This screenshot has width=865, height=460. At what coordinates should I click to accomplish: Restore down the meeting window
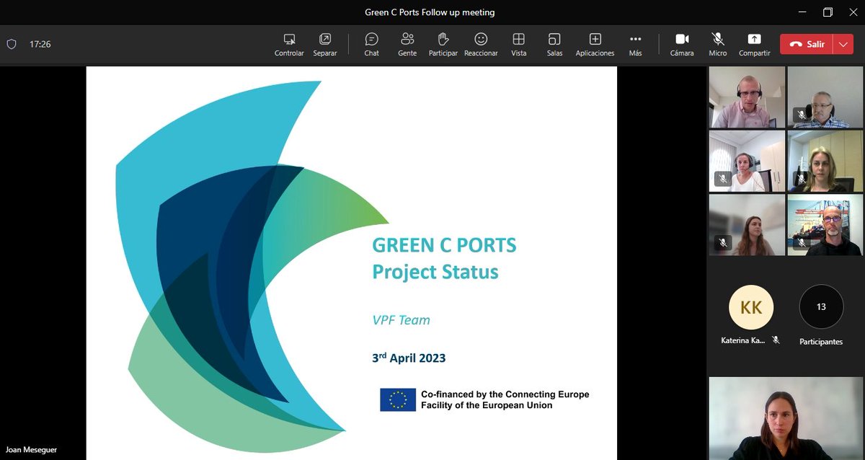(x=828, y=12)
